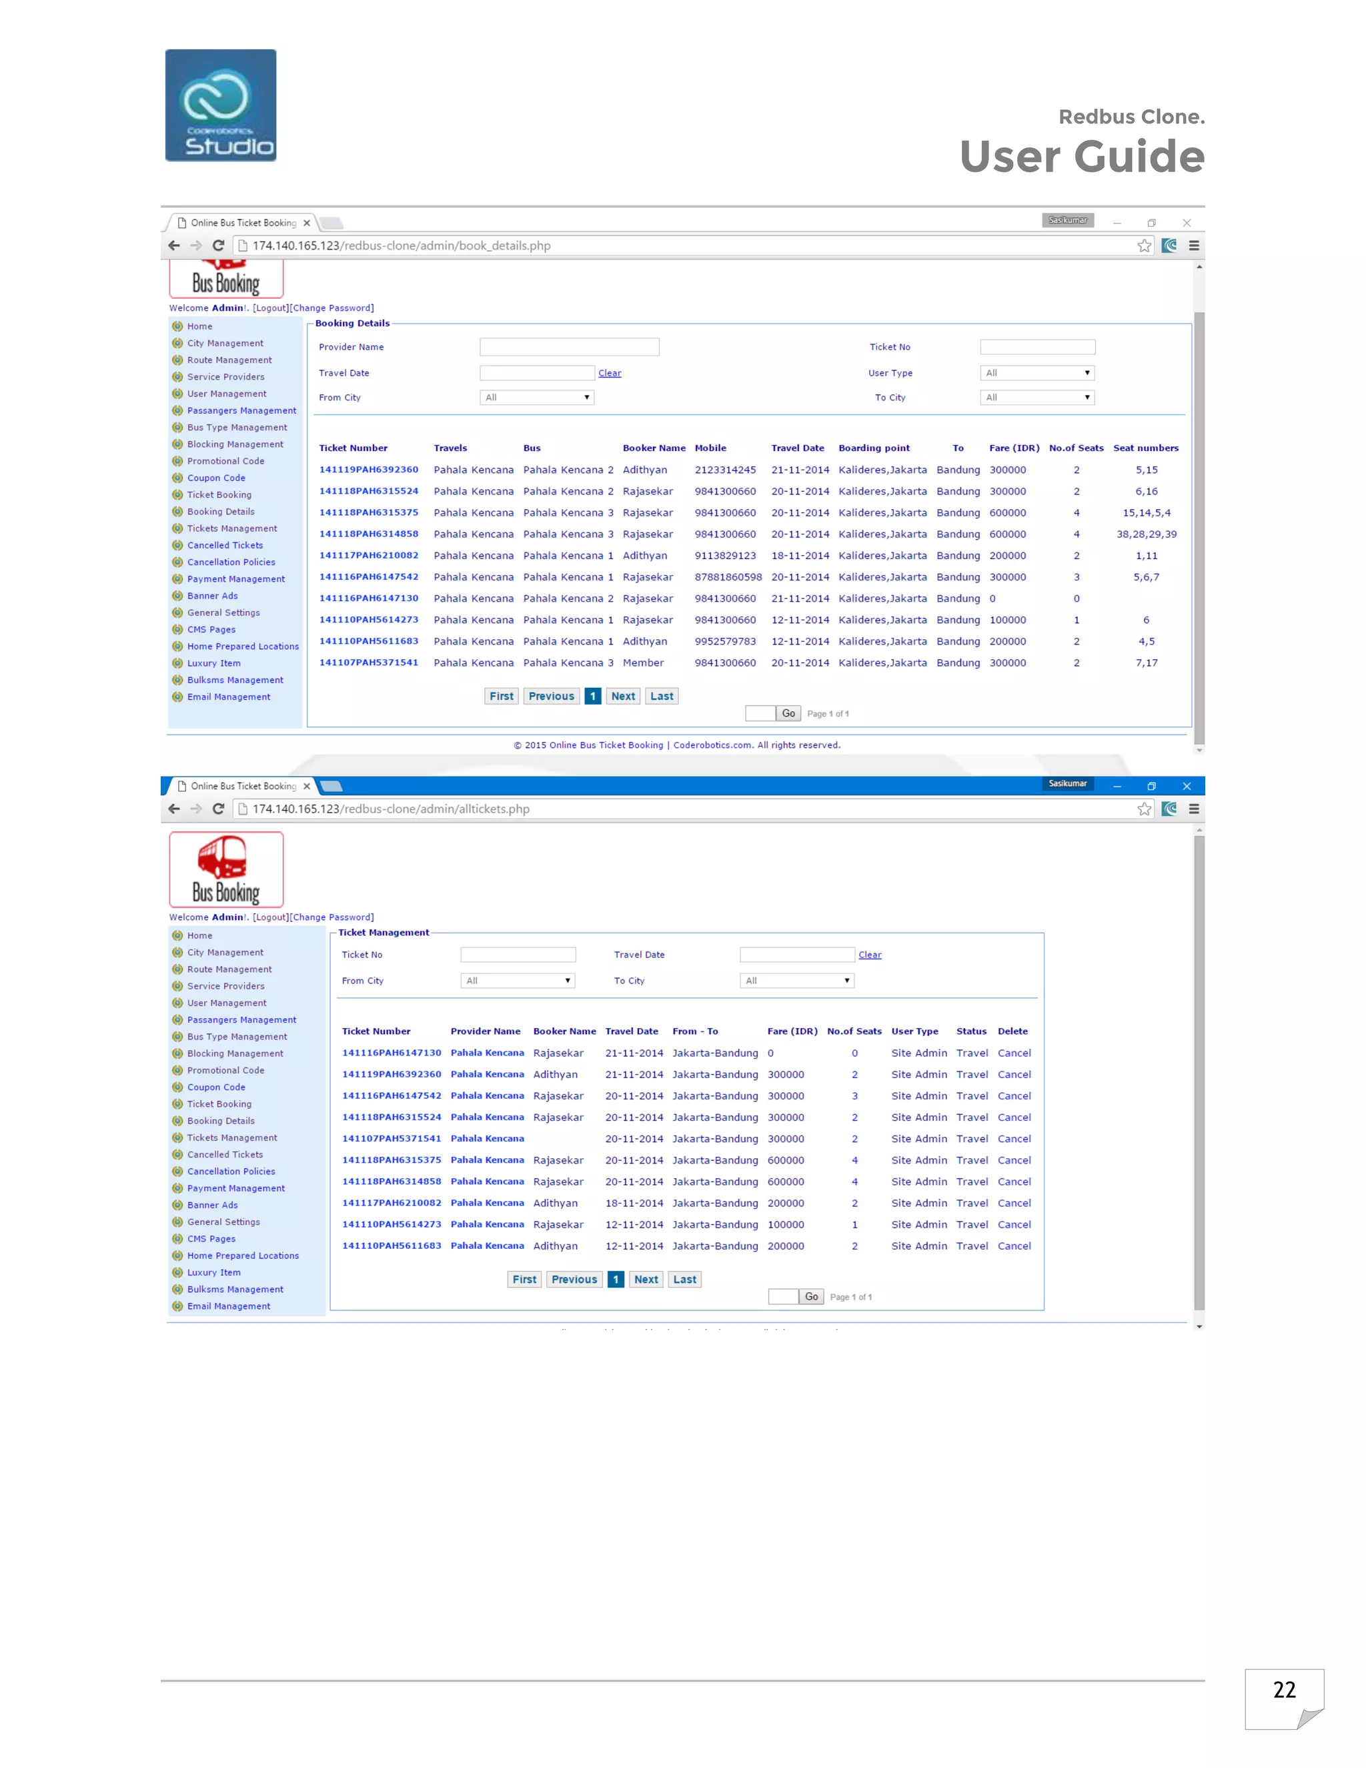Close the upper Online Bus Ticket Booking tab
Screen dimensions: 1366x1768
tap(307, 223)
